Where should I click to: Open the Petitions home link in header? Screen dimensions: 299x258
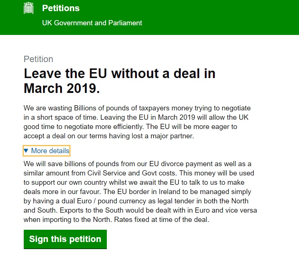(x=61, y=8)
